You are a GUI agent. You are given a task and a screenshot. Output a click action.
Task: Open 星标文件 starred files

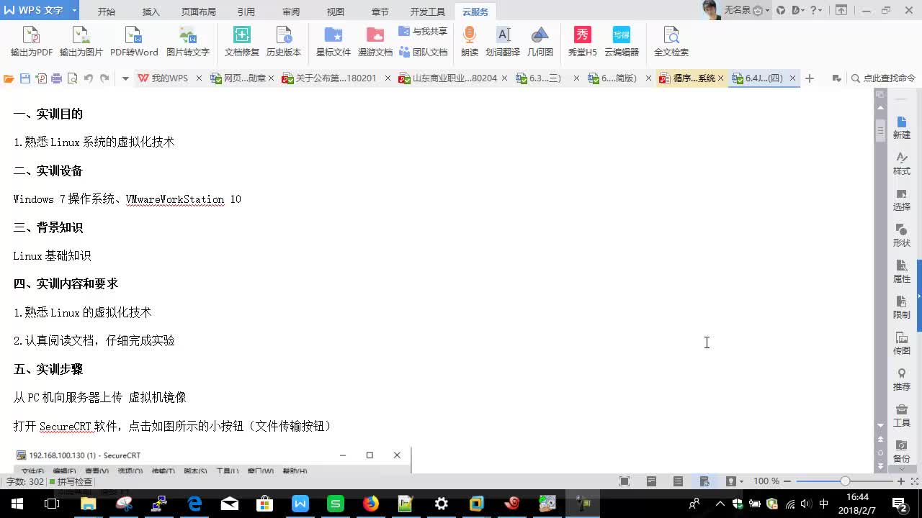334,42
